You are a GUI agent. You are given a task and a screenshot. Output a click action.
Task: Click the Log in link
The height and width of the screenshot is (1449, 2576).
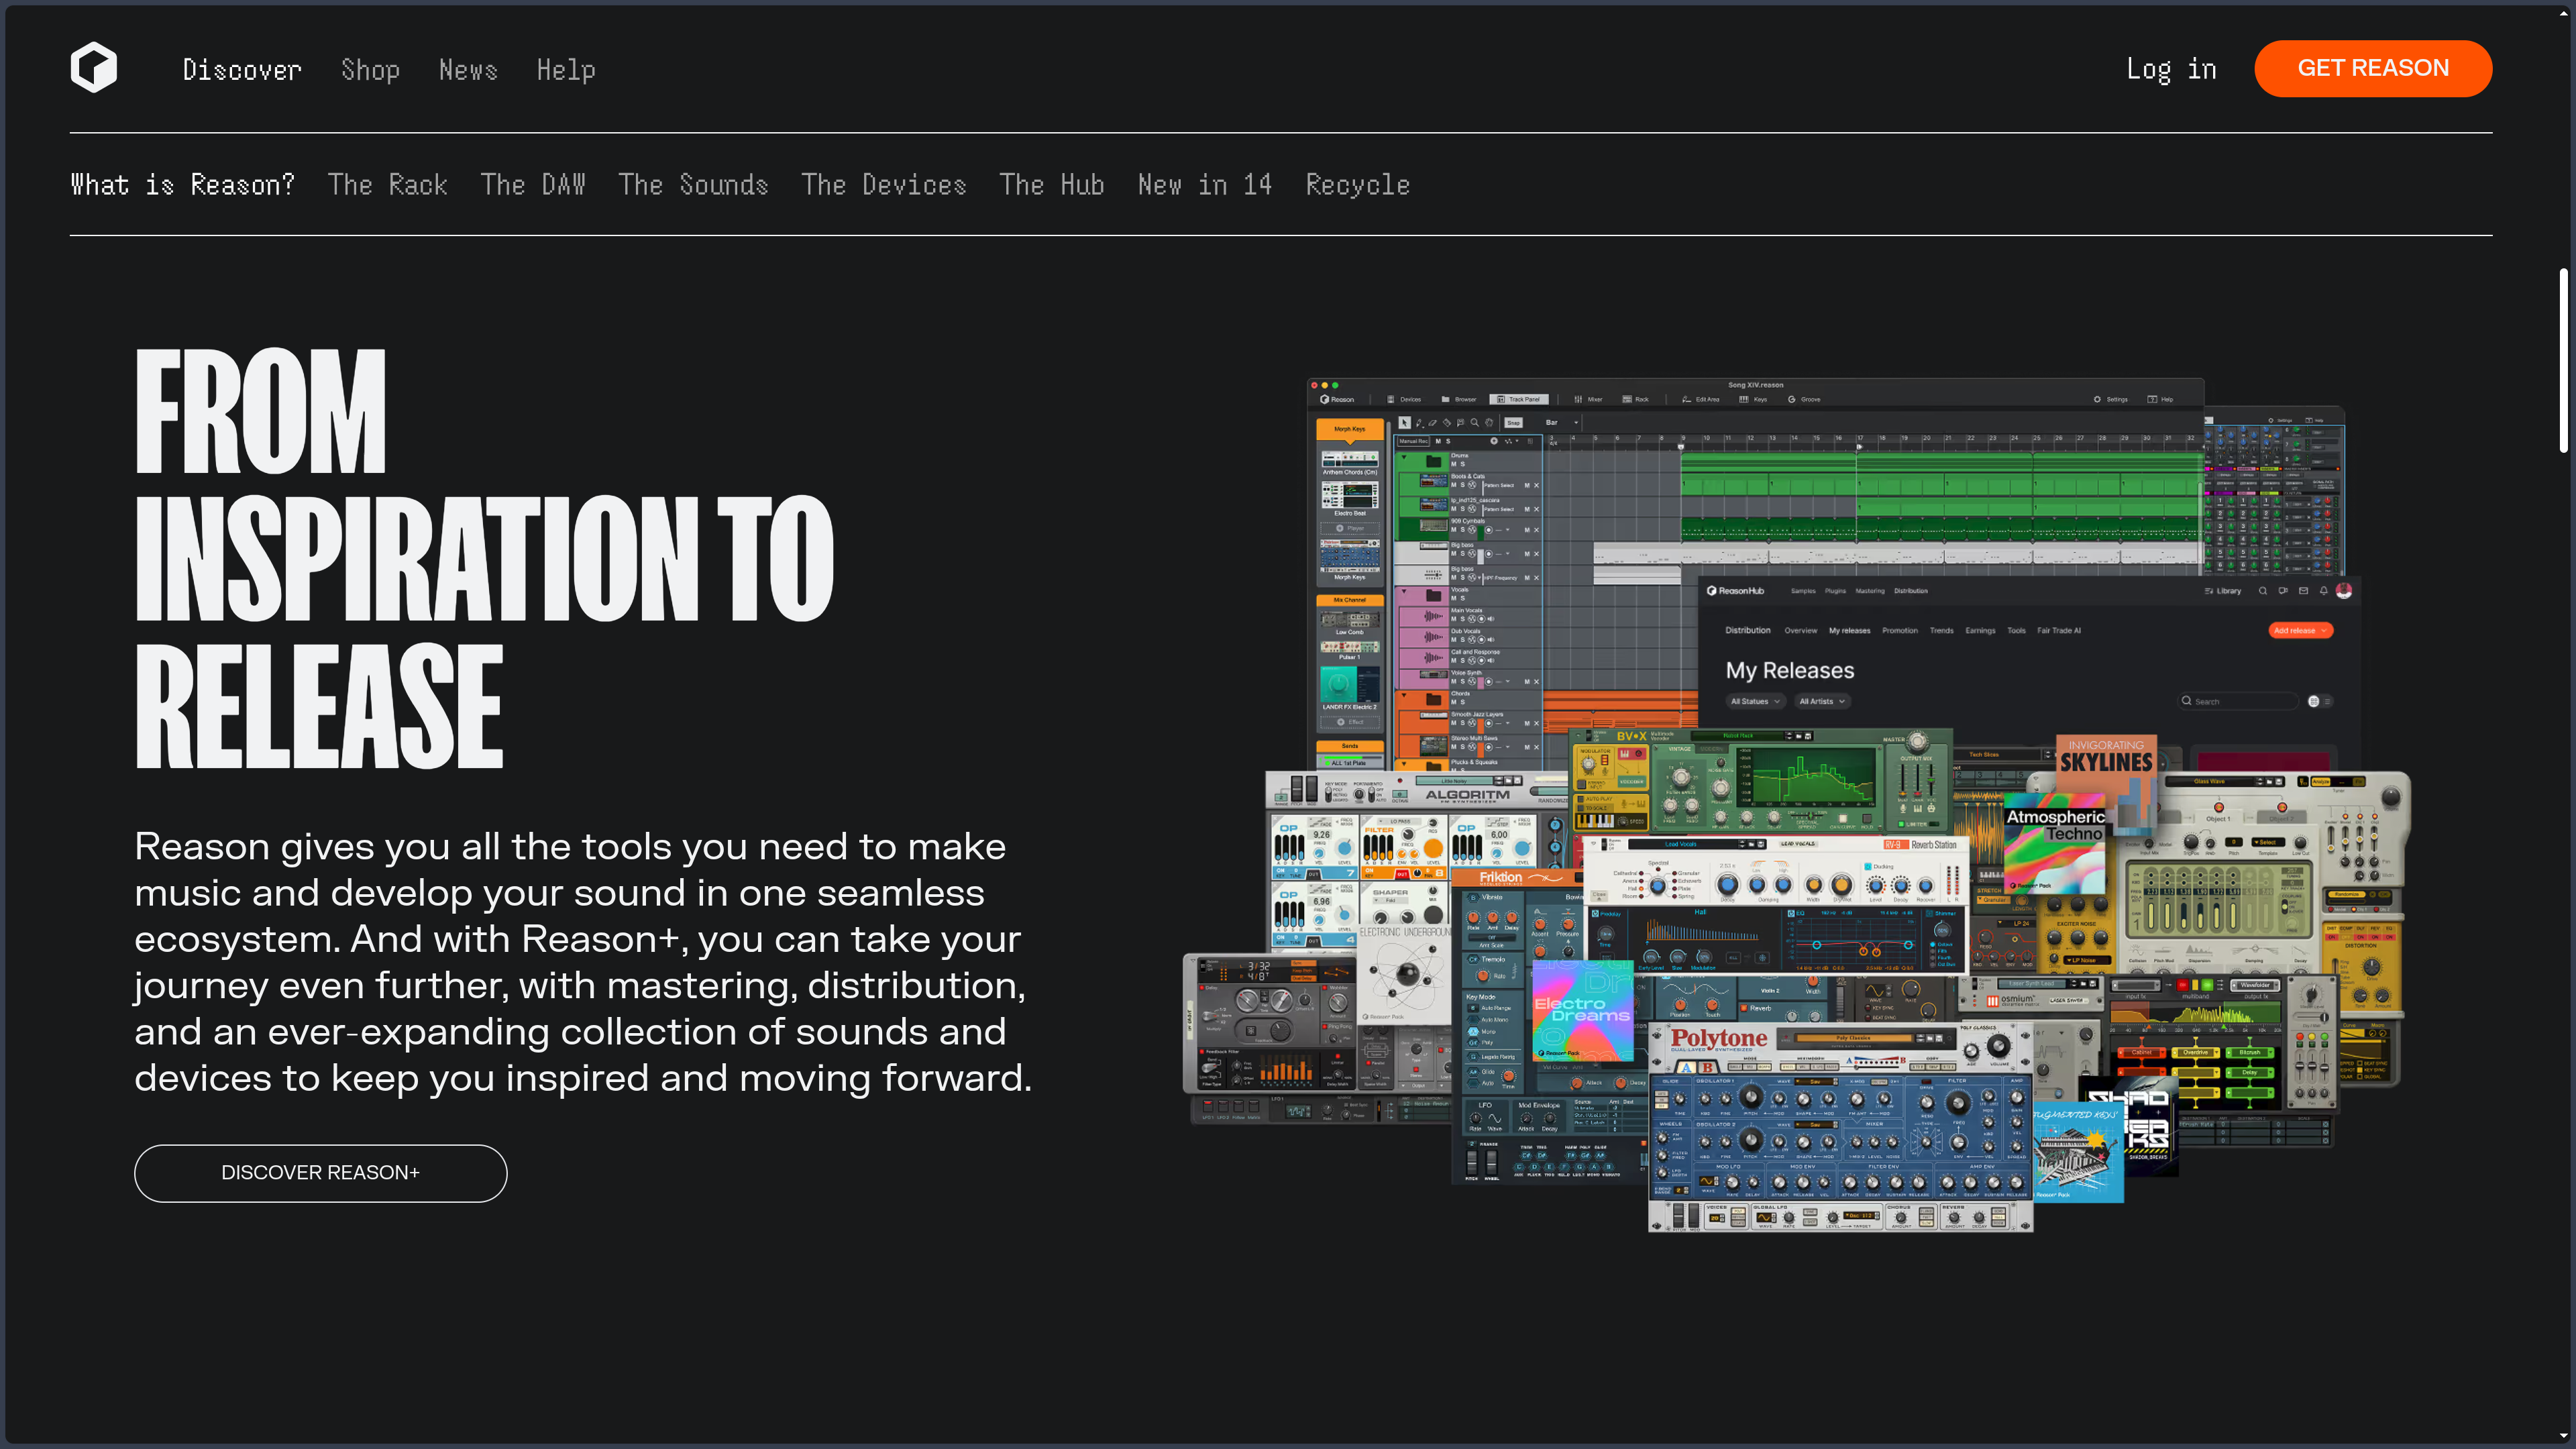tap(2171, 69)
